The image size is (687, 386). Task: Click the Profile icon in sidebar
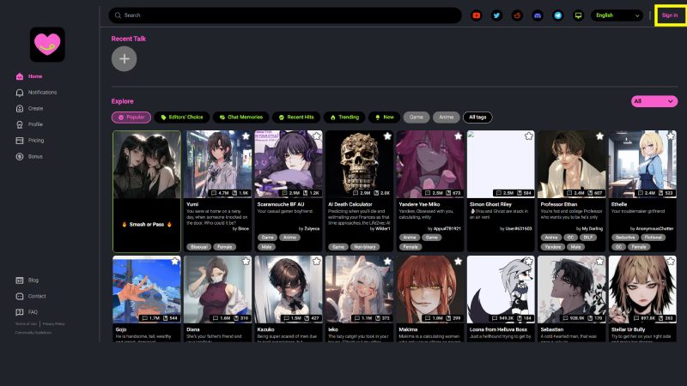coord(19,124)
